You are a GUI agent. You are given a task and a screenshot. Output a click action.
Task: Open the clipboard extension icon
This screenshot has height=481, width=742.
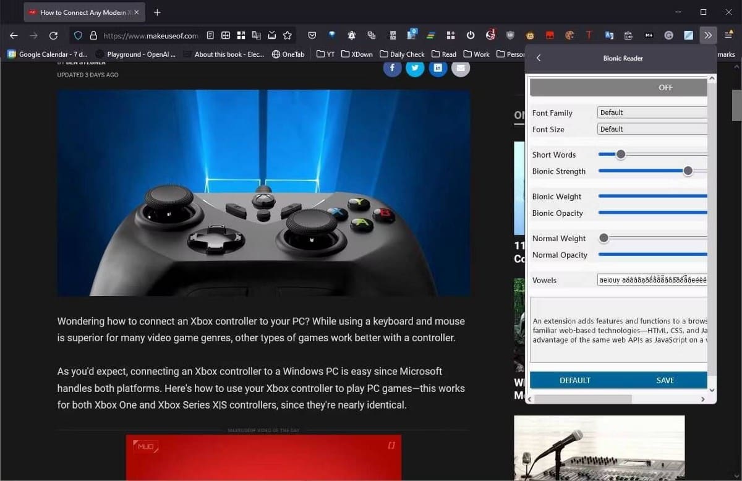pos(629,36)
